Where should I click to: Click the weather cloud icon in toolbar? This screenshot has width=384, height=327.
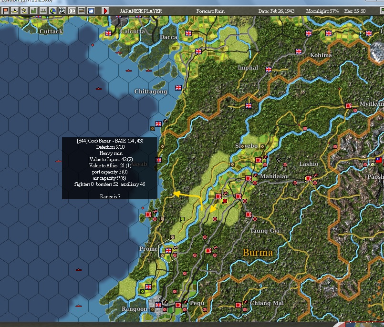coord(91,11)
